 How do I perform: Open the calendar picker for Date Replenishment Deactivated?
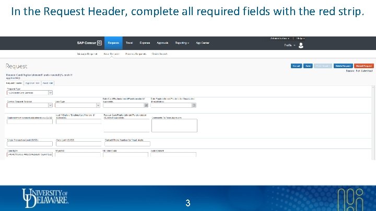pos(194,105)
